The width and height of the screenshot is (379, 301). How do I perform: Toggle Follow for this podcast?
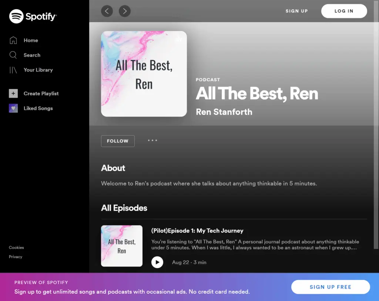pos(118,141)
